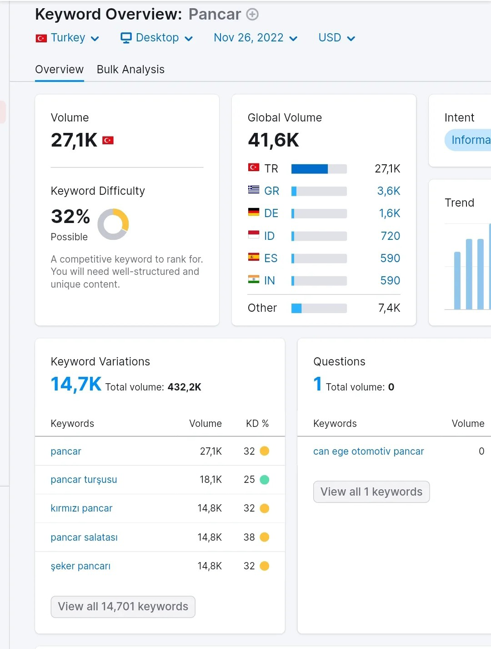
Task: Open the pancar salatası keyword link
Action: pyautogui.click(x=84, y=537)
